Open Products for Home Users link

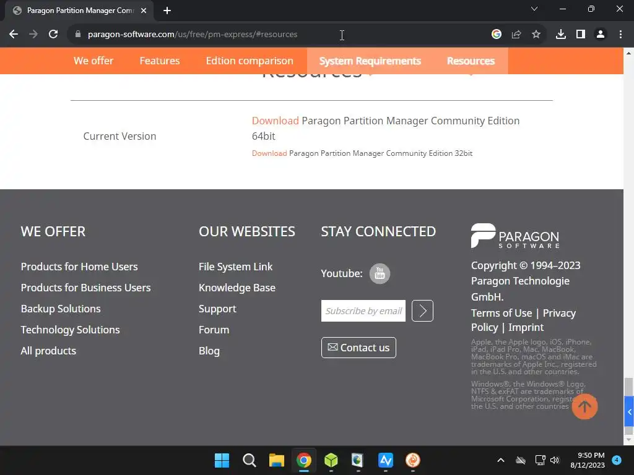(79, 267)
